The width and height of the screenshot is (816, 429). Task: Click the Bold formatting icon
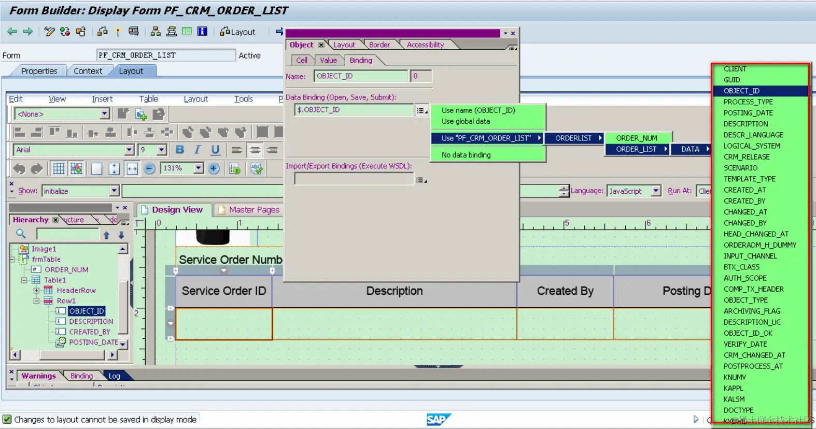[180, 150]
